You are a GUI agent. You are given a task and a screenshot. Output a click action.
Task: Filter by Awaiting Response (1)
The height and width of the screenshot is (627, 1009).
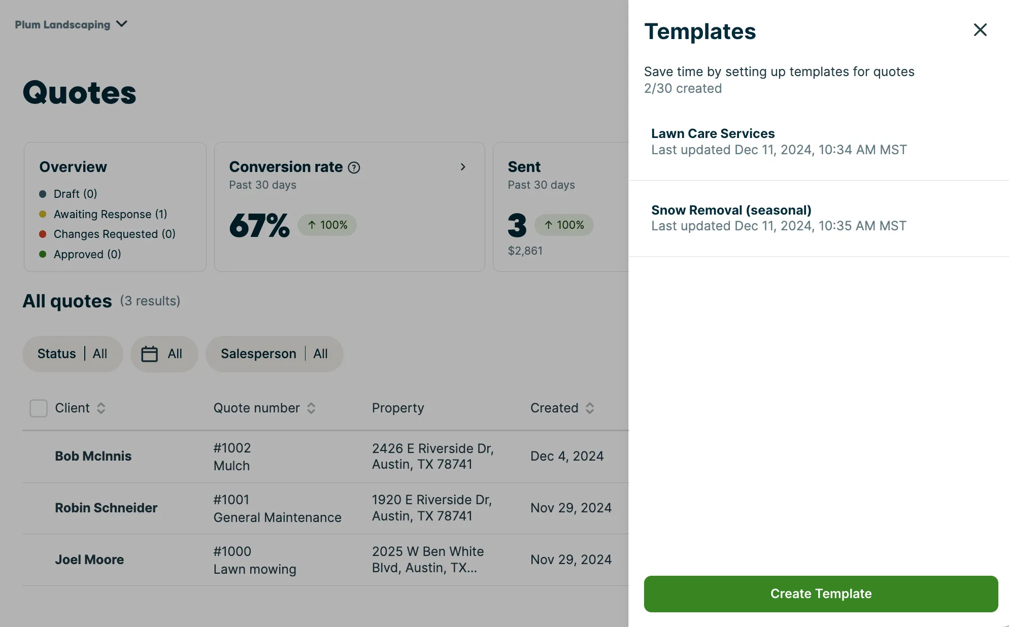coord(103,214)
